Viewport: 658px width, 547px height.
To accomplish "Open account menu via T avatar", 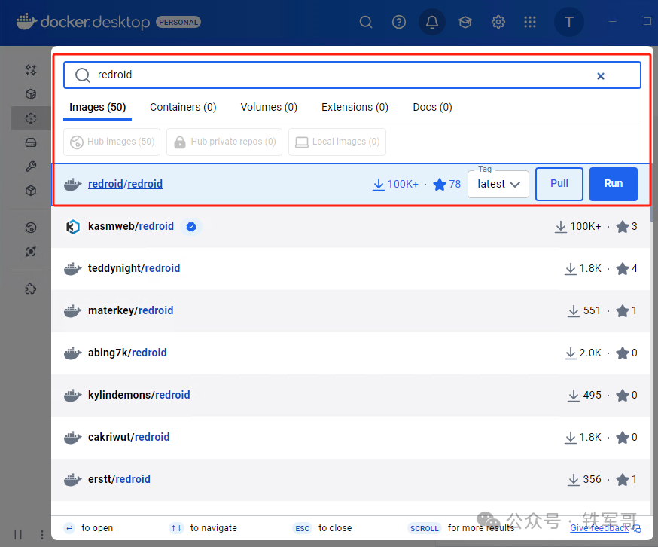I will click(568, 22).
